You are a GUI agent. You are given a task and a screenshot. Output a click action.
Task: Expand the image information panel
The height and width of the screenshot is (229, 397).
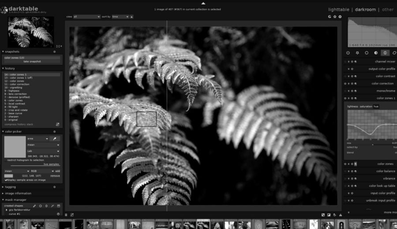click(3, 193)
